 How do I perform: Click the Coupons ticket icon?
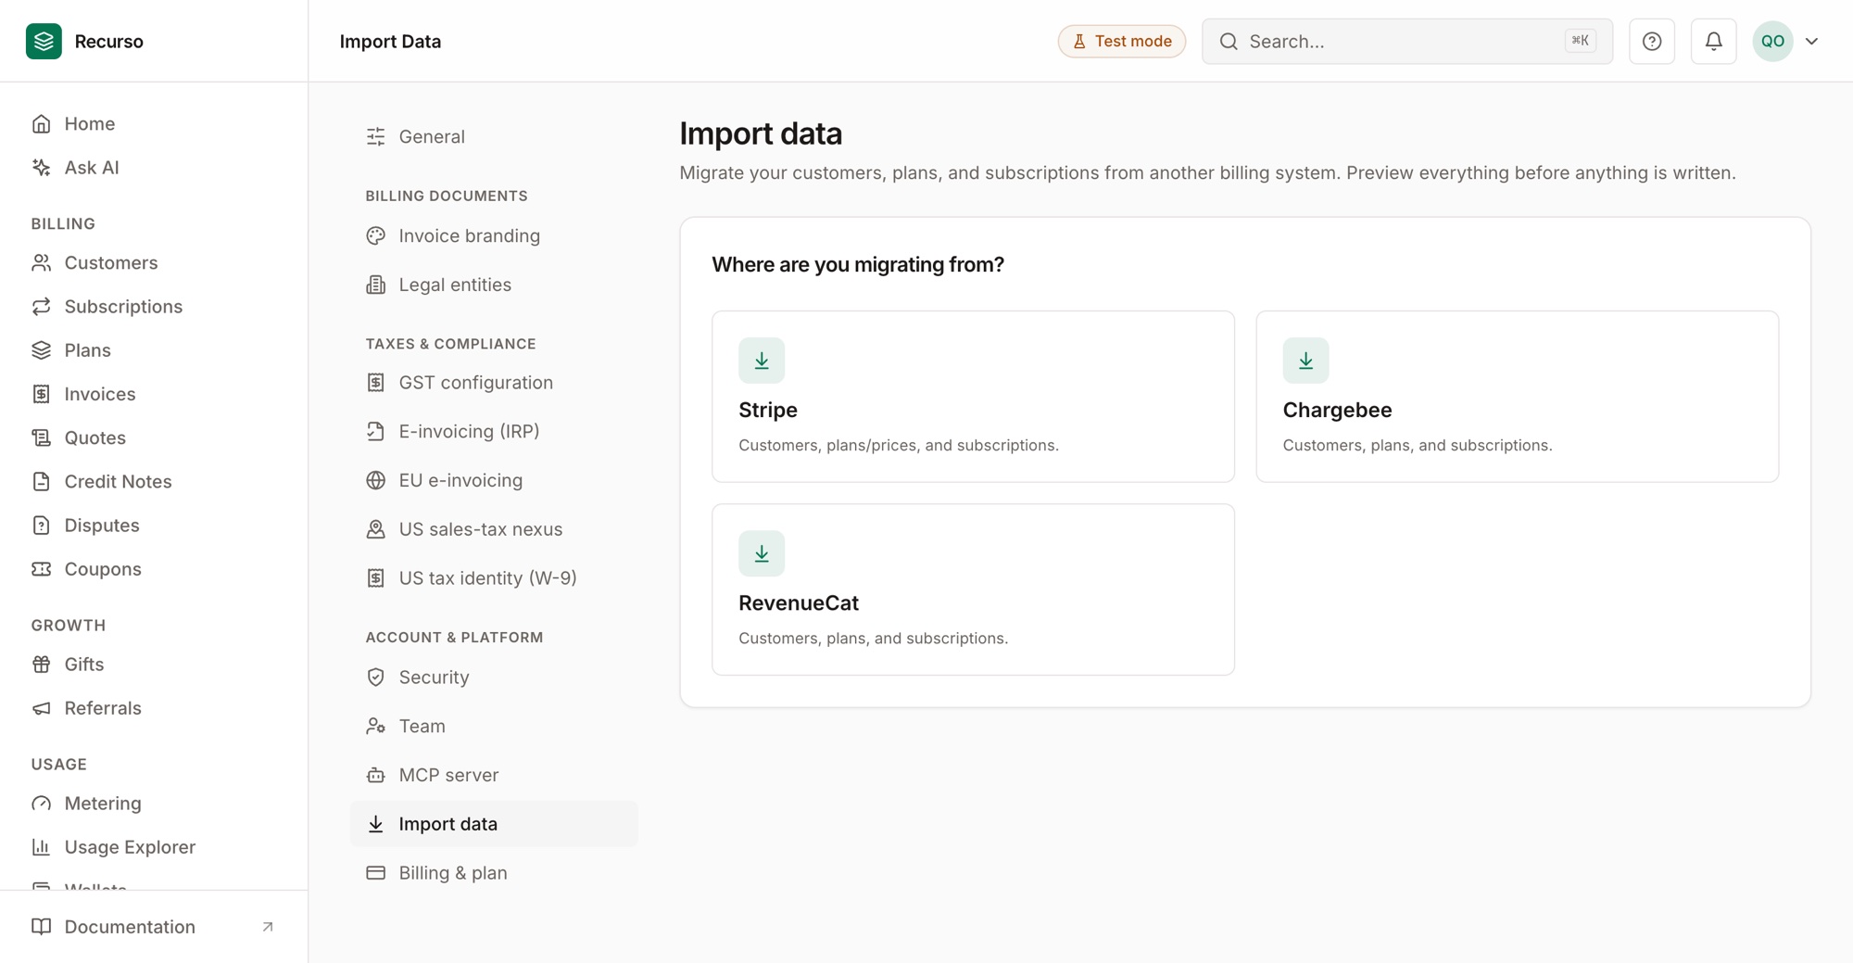[x=41, y=568]
